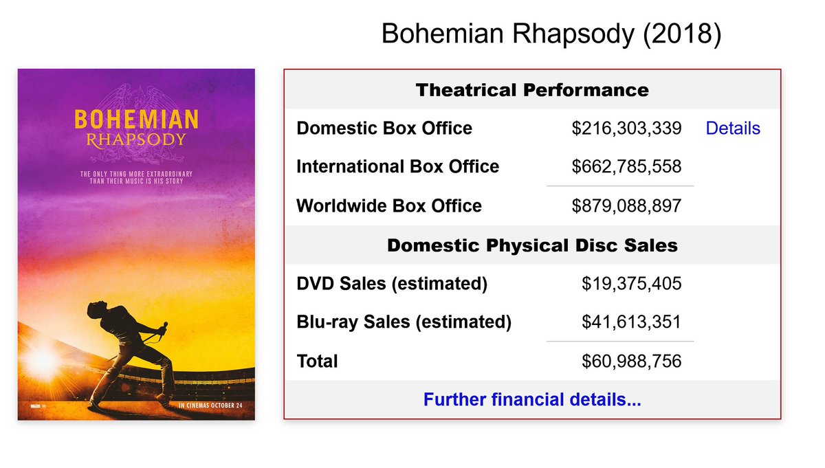The width and height of the screenshot is (825, 468).
Task: Click the DVD Sales (estimated) label
Action: [392, 284]
